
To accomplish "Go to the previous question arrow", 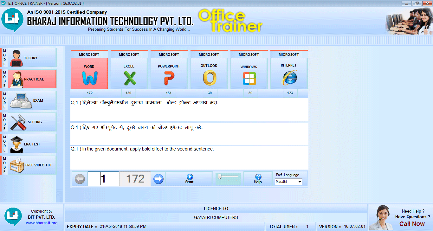I will coord(80,179).
